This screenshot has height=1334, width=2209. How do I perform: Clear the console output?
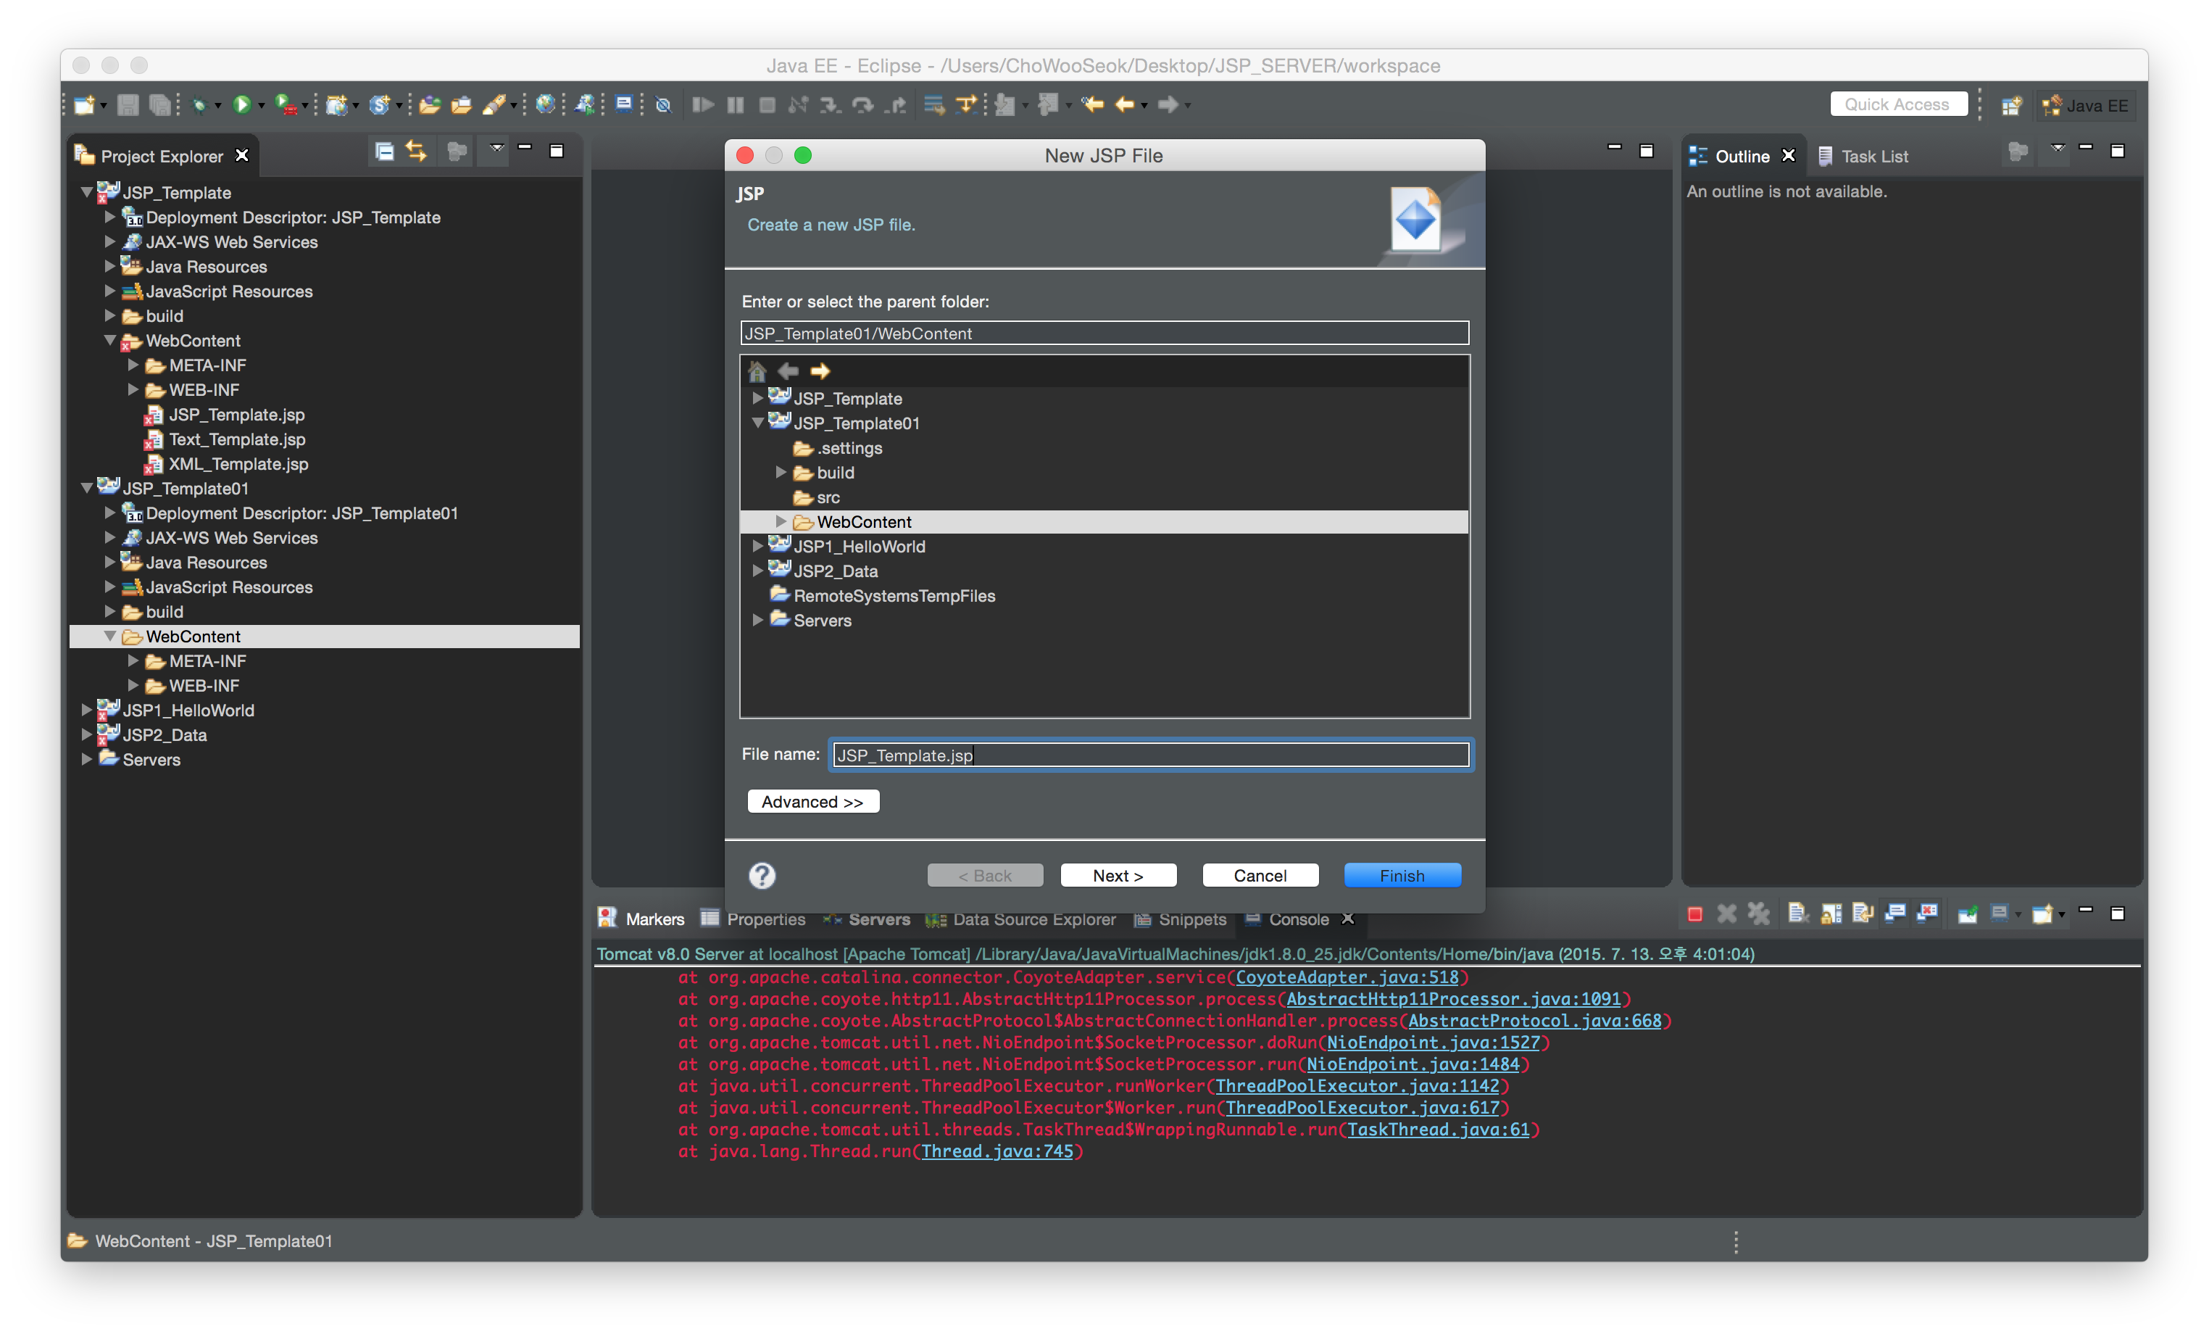tap(1797, 914)
